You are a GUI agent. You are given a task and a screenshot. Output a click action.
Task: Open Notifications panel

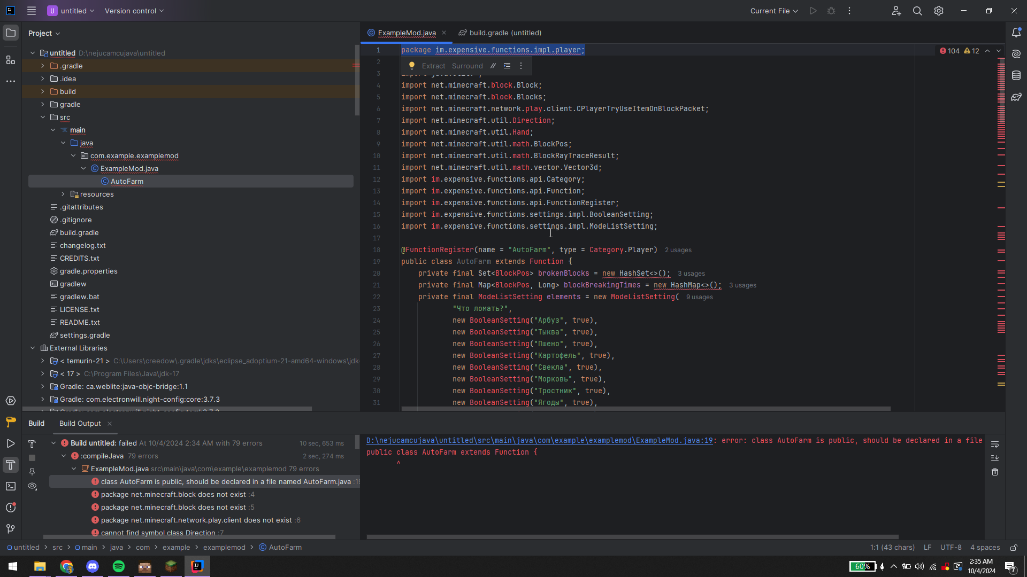click(1016, 33)
